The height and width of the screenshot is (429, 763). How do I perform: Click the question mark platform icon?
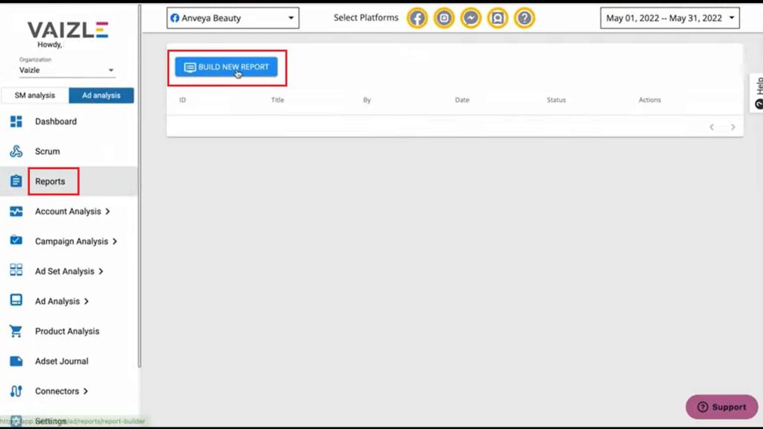click(x=524, y=18)
